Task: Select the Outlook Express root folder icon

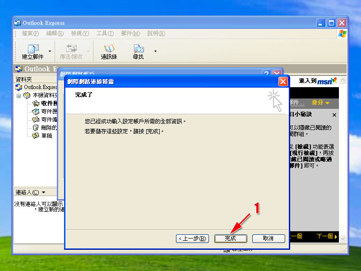Action: pyautogui.click(x=19, y=87)
